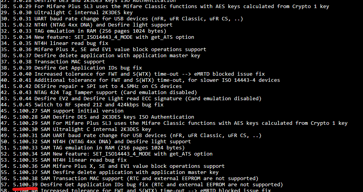Viewport: 363px width, 192px height.
Task: Click the 5.0.37 Desfire delete application line
Action: coord(101,56)
